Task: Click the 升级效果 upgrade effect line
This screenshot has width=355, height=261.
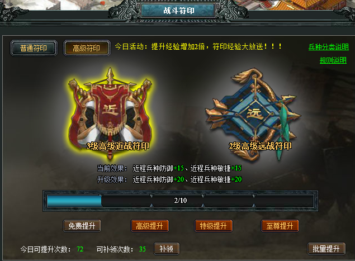Action: [x=169, y=179]
